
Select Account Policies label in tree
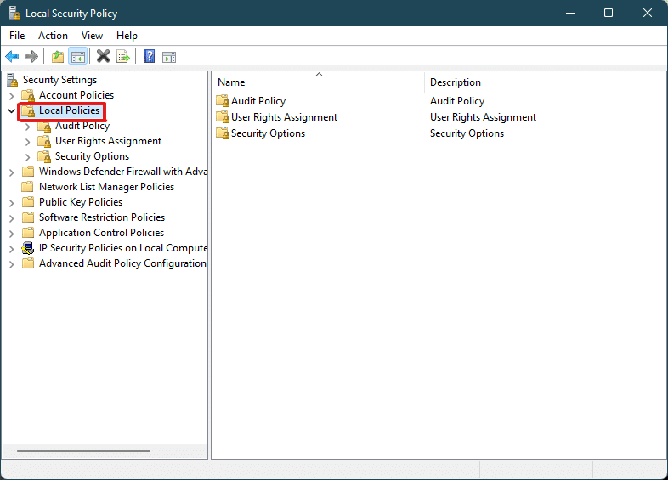[76, 95]
